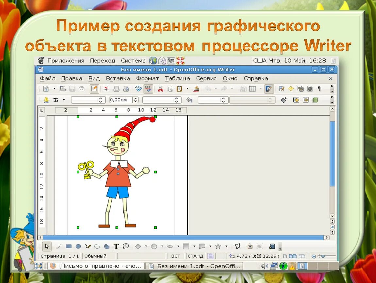The width and height of the screenshot is (376, 283).
Task: Open Fontwork Gallery icon
Action: click(250, 246)
